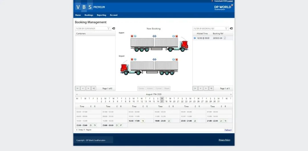Click the blue arrow beside booking 18/08 @ 09:00
This screenshot has height=151, width=308.
[195, 38]
